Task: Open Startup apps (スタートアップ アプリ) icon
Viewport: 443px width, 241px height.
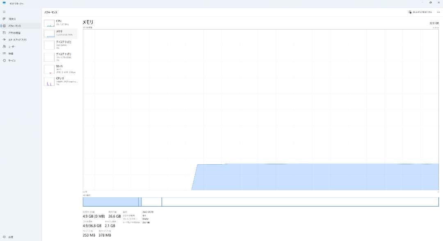Action: coord(4,40)
